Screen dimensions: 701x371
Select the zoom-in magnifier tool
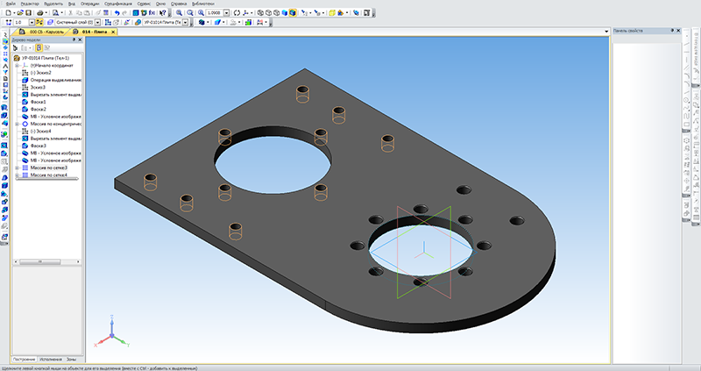coord(178,13)
